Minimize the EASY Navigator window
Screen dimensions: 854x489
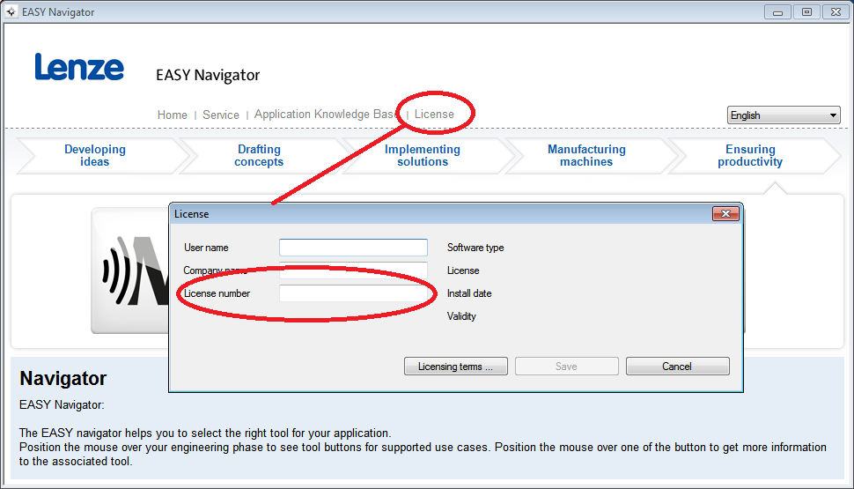pos(777,11)
